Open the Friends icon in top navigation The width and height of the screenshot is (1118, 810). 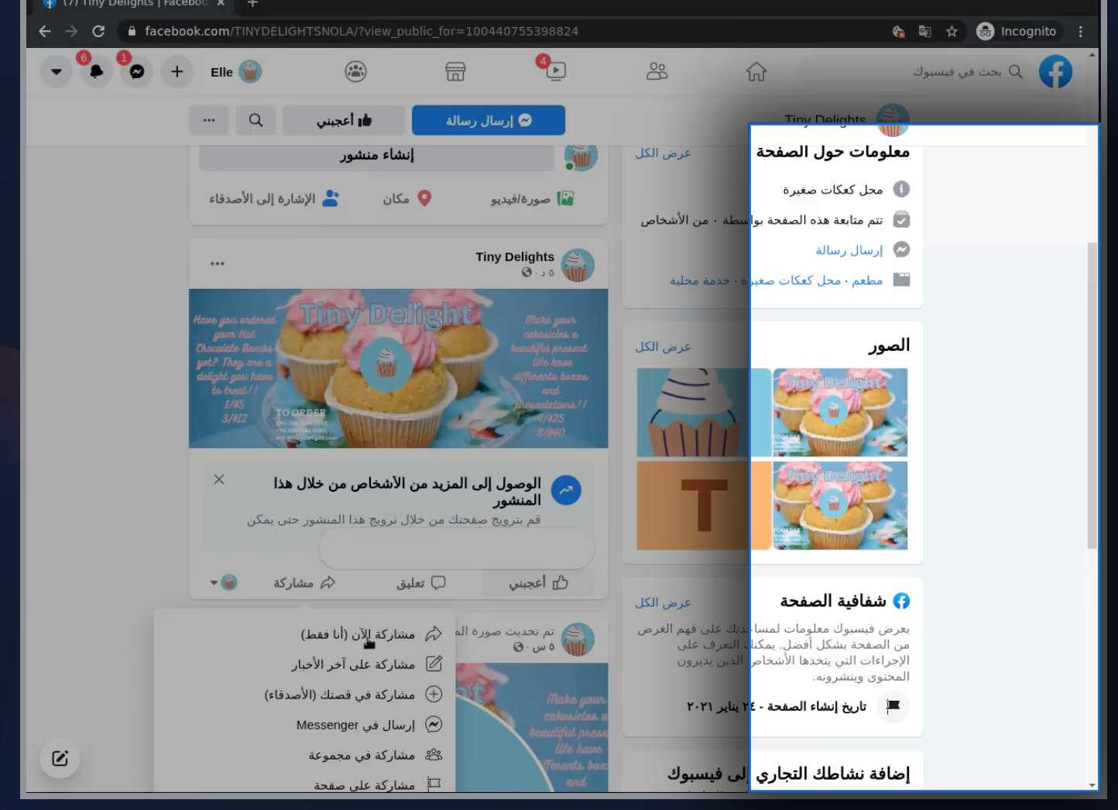(x=657, y=72)
